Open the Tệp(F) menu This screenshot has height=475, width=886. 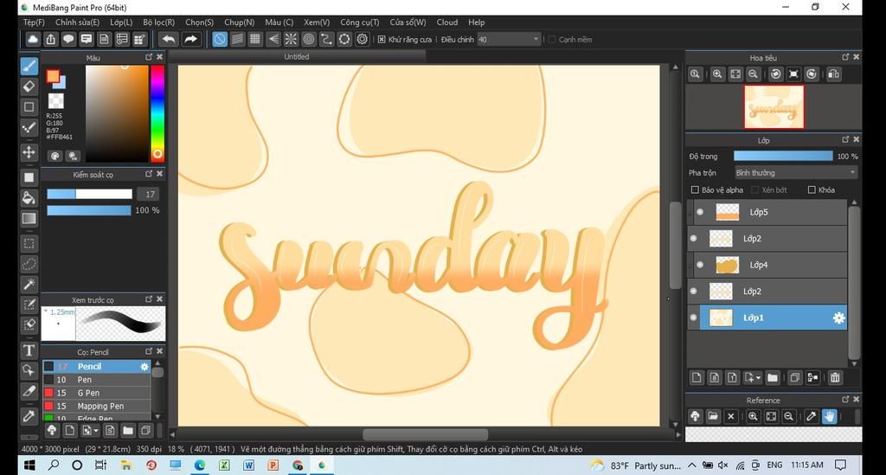34,22
